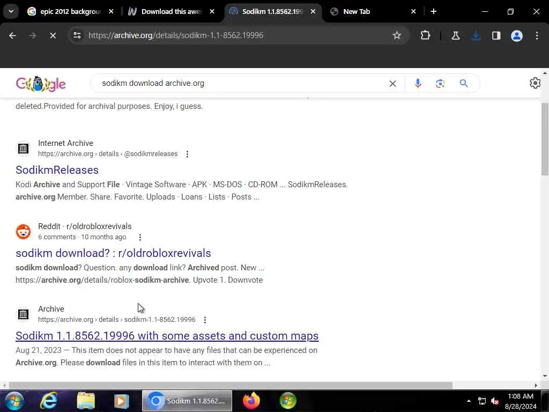
Task: Stop loading the page
Action: click(53, 35)
